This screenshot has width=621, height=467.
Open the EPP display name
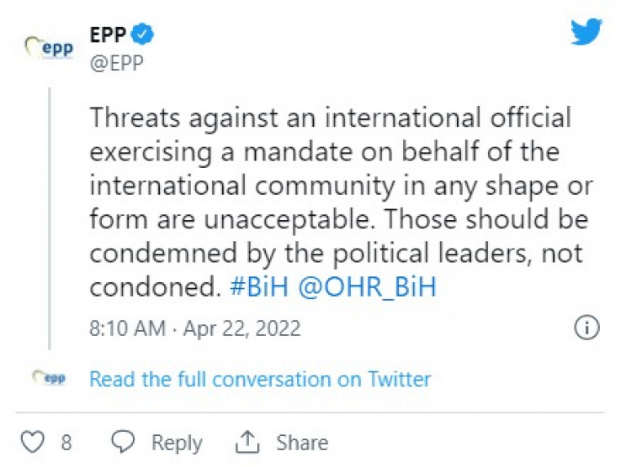pyautogui.click(x=109, y=35)
